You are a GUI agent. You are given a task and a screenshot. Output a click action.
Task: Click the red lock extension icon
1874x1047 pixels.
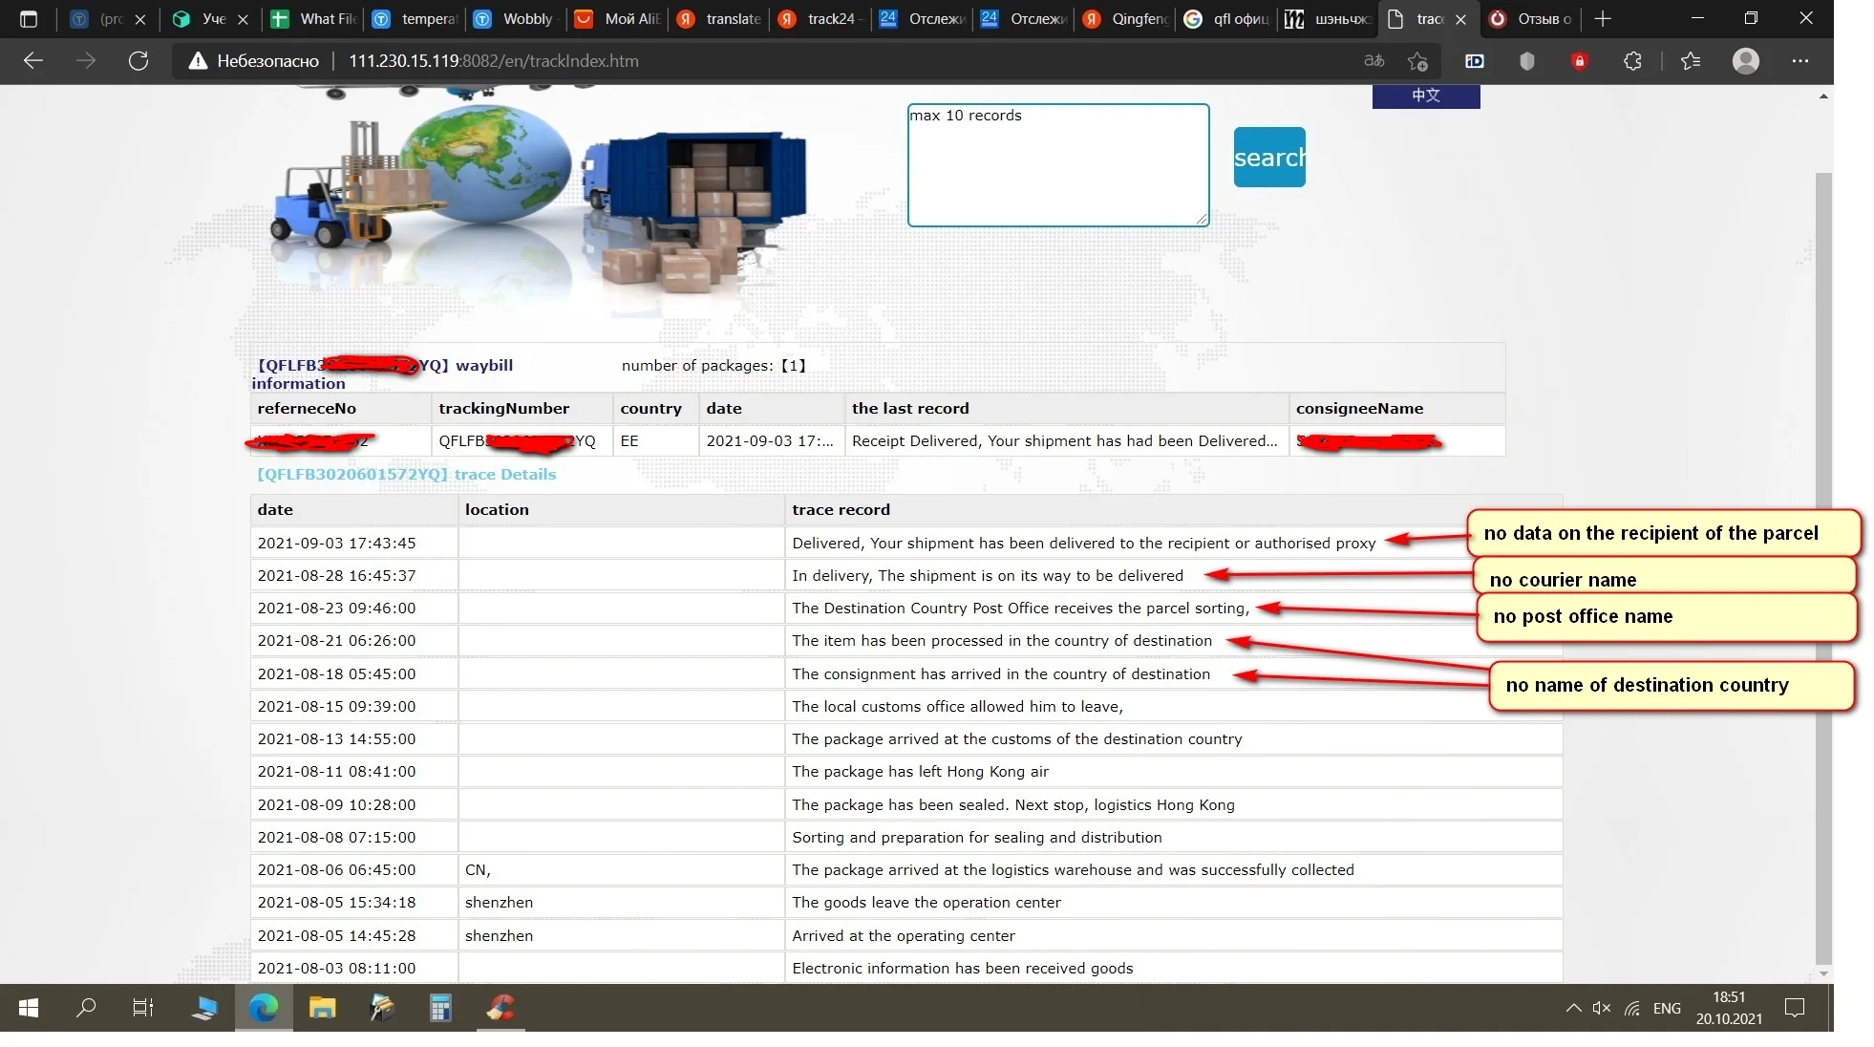(x=1579, y=61)
